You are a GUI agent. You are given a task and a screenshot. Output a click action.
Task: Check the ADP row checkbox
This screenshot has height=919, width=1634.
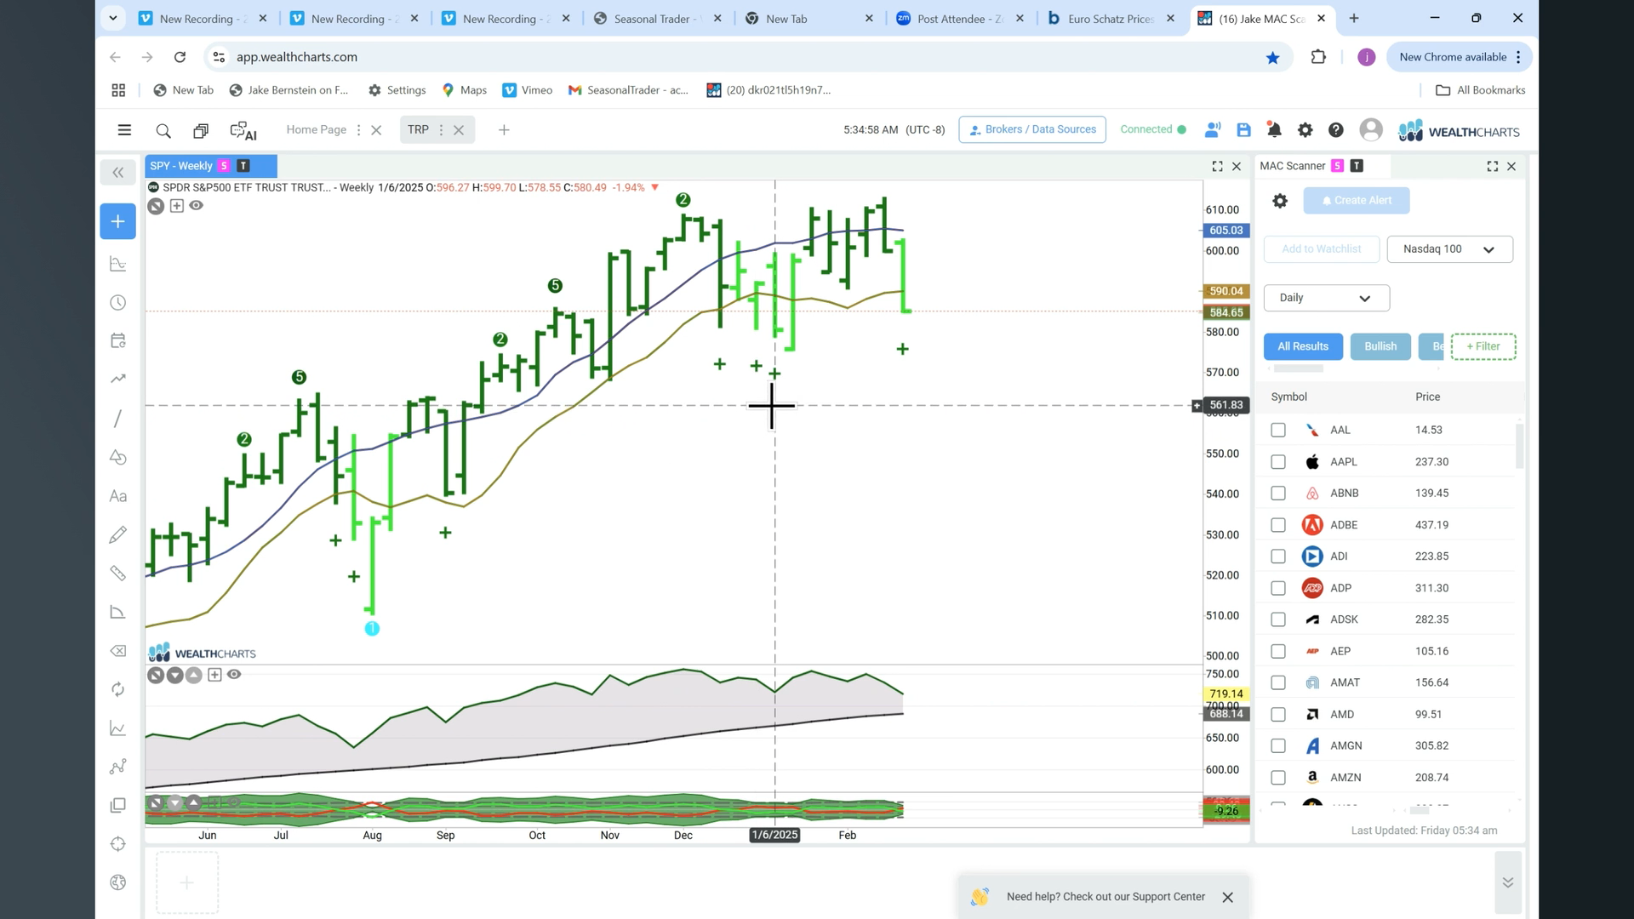coord(1278,588)
